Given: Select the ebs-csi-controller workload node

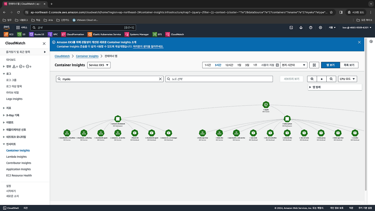Looking at the screenshot, I should tap(270, 133).
